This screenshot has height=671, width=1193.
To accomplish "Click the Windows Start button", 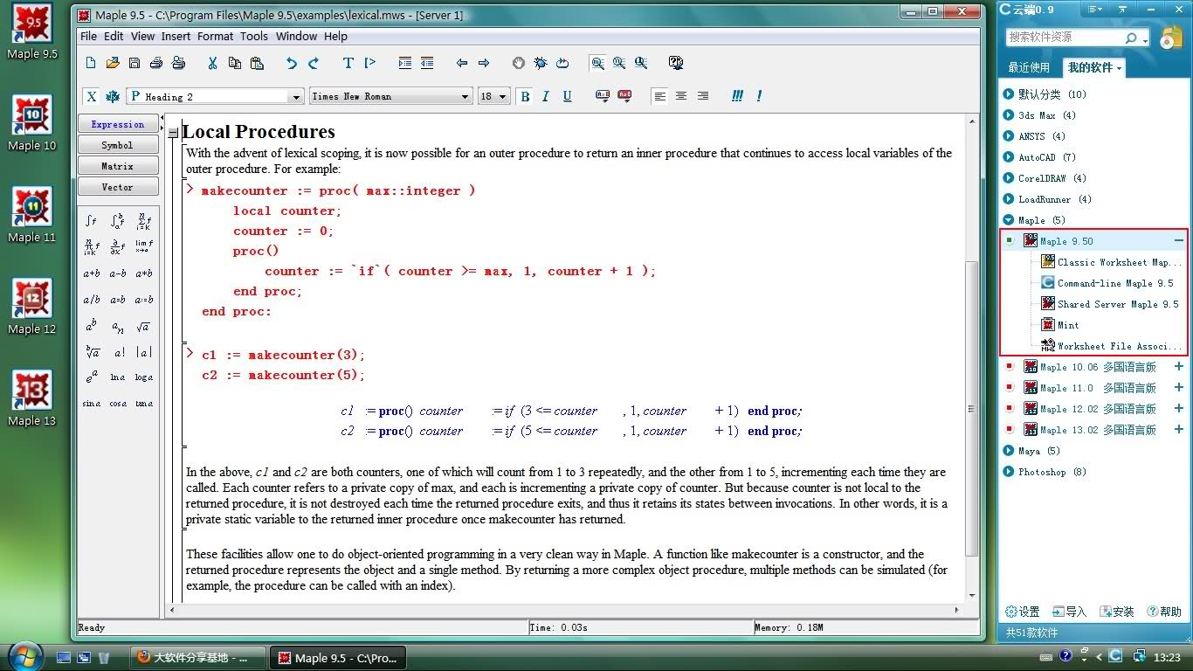I will [x=24, y=655].
